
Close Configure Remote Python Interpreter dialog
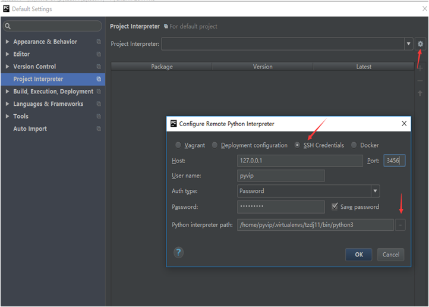coord(404,124)
